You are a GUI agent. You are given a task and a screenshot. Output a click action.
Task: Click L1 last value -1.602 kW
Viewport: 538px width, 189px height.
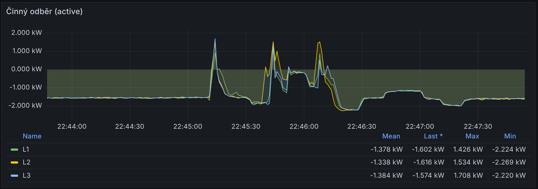tap(428, 149)
